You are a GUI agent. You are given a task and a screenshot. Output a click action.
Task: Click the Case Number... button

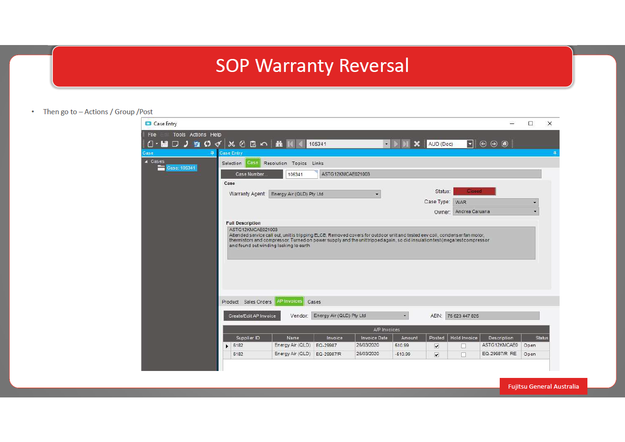tap(252, 174)
